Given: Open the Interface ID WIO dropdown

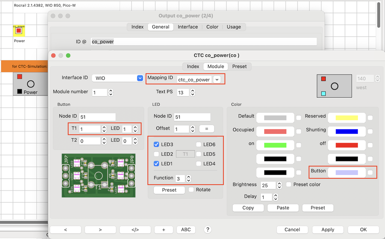Looking at the screenshot, I should pyautogui.click(x=140, y=78).
